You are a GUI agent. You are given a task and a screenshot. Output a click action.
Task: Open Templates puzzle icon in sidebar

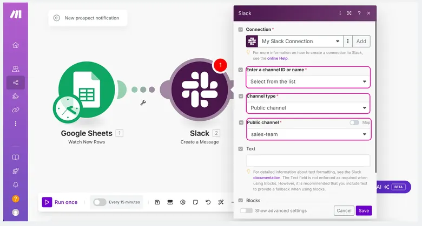point(16,97)
